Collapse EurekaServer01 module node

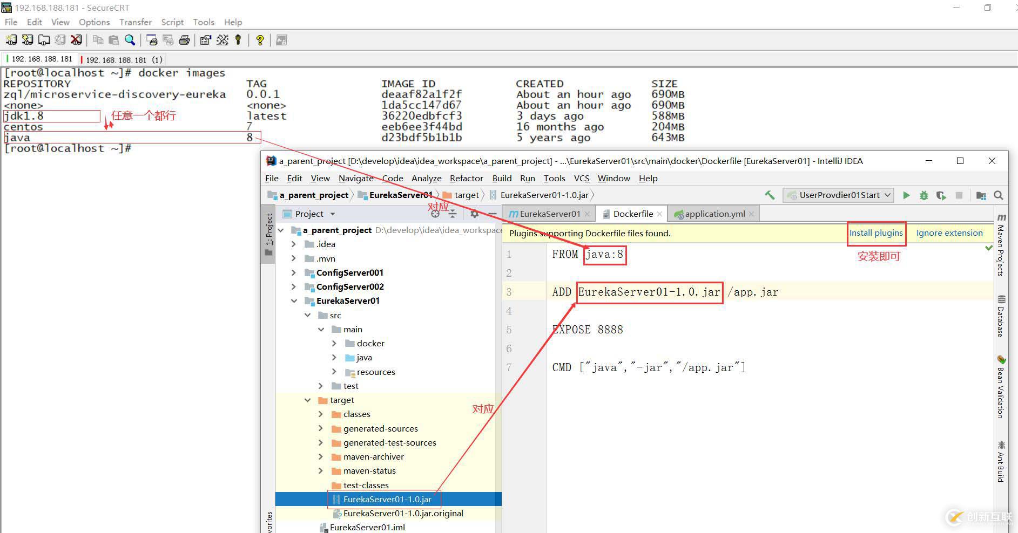pos(294,301)
